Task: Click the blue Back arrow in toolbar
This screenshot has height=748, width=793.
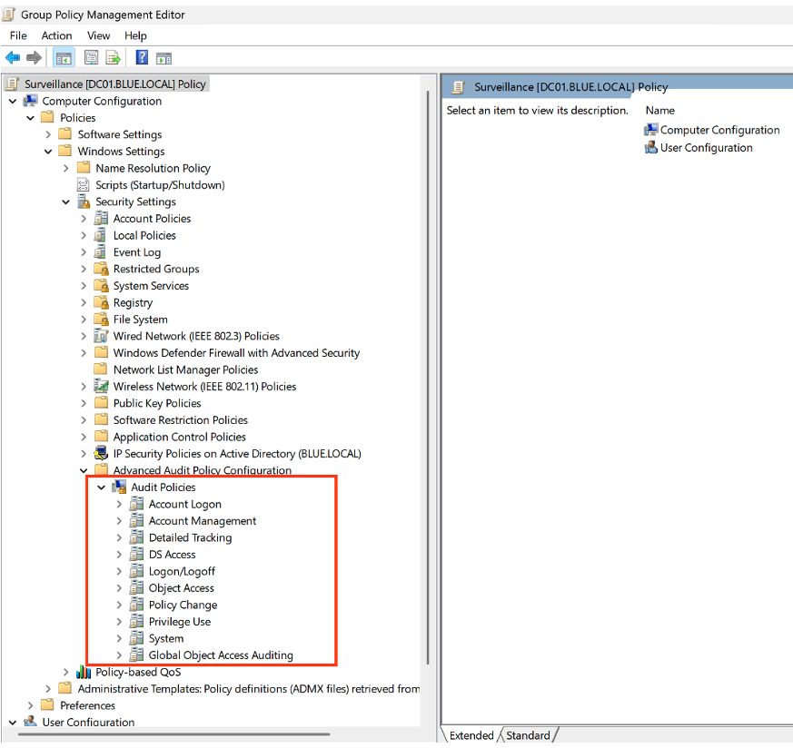Action: (x=13, y=58)
